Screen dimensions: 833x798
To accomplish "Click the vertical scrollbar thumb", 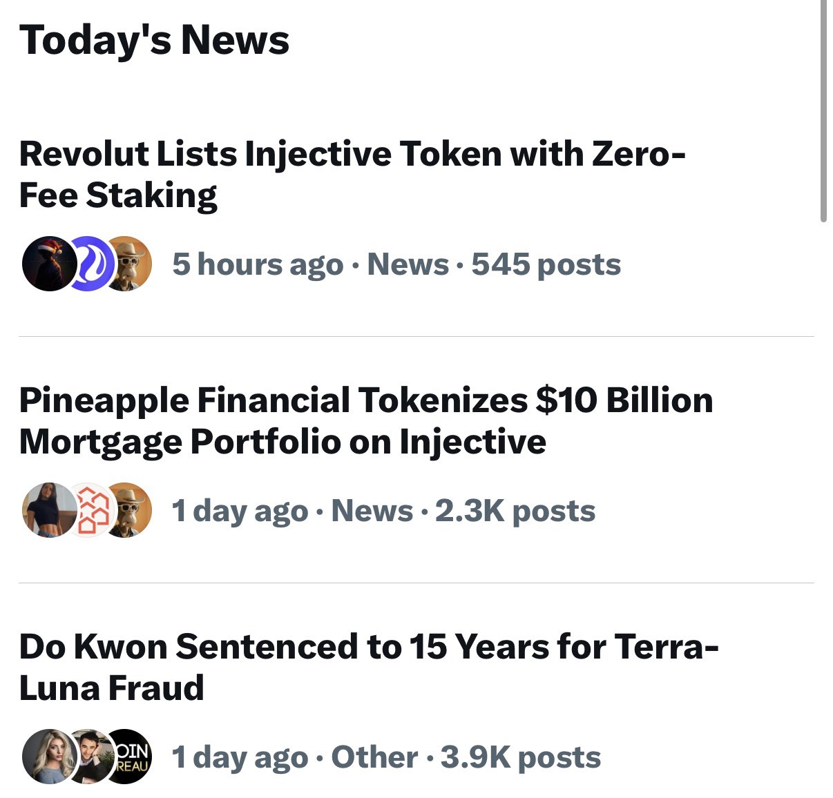I will click(x=823, y=110).
